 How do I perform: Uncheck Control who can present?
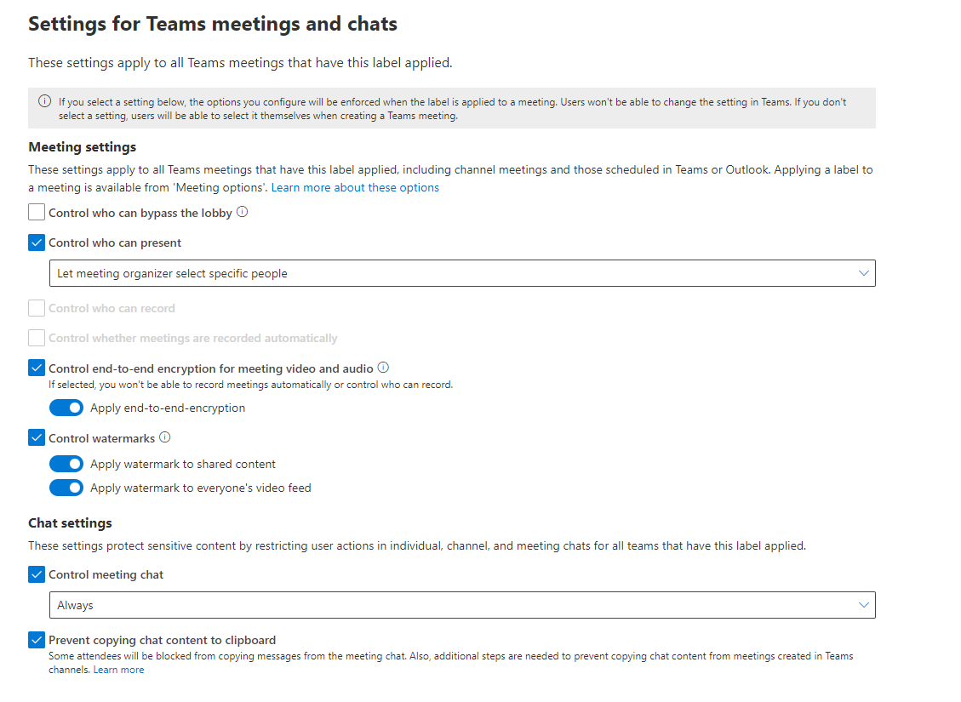37,243
